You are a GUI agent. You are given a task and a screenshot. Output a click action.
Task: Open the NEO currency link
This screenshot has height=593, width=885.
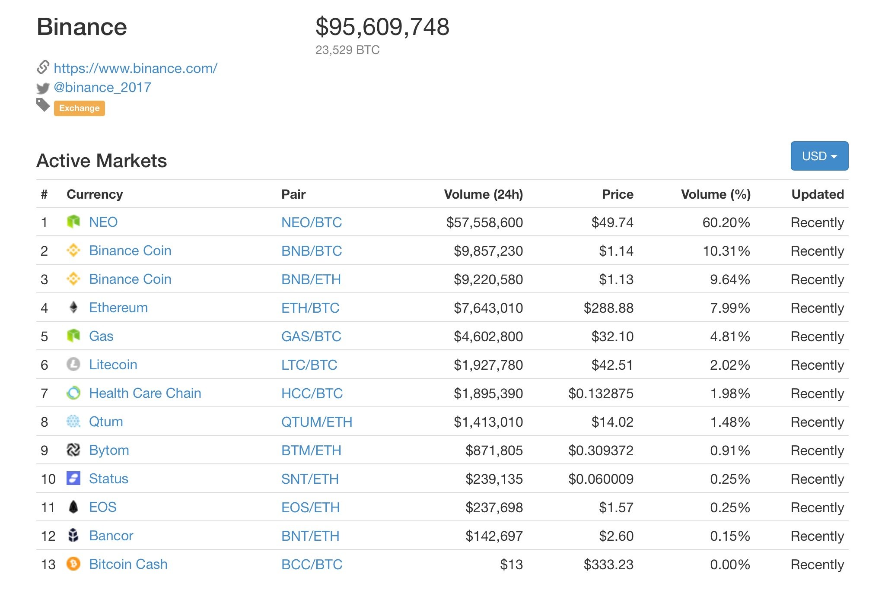pyautogui.click(x=103, y=222)
